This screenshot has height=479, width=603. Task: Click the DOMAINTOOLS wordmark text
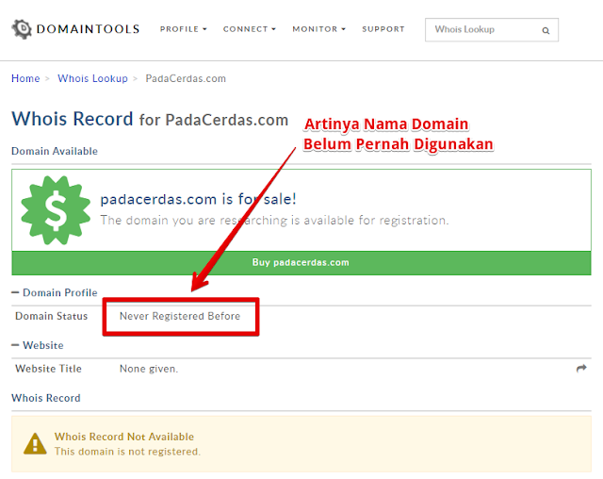coord(88,29)
